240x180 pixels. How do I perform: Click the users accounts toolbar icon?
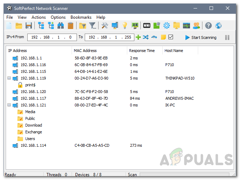click(196, 25)
